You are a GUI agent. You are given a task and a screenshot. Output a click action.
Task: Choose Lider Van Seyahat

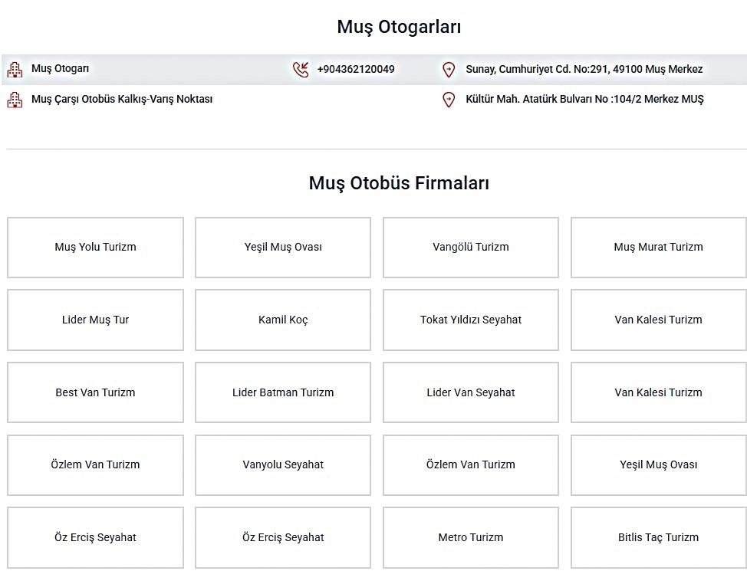[x=471, y=392]
